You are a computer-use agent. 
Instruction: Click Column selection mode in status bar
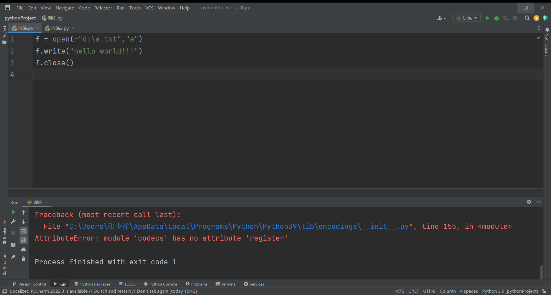pyautogui.click(x=448, y=291)
